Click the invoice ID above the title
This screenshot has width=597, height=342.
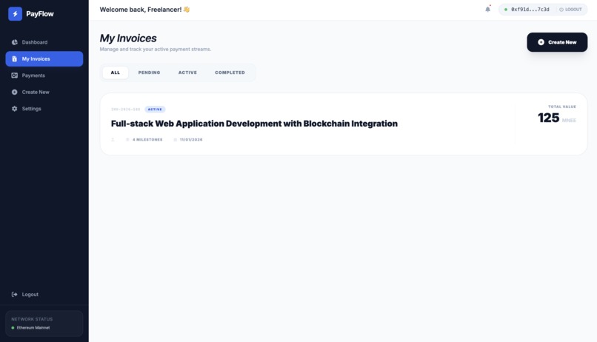pyautogui.click(x=126, y=110)
